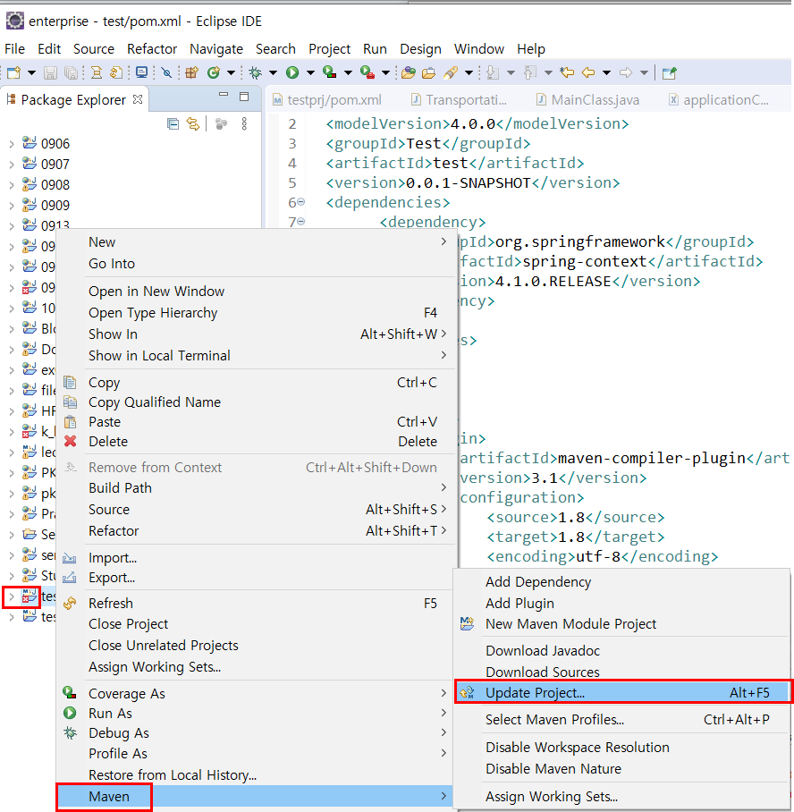
Task: Click the Pin Editor toolbar icon
Action: coord(669,73)
